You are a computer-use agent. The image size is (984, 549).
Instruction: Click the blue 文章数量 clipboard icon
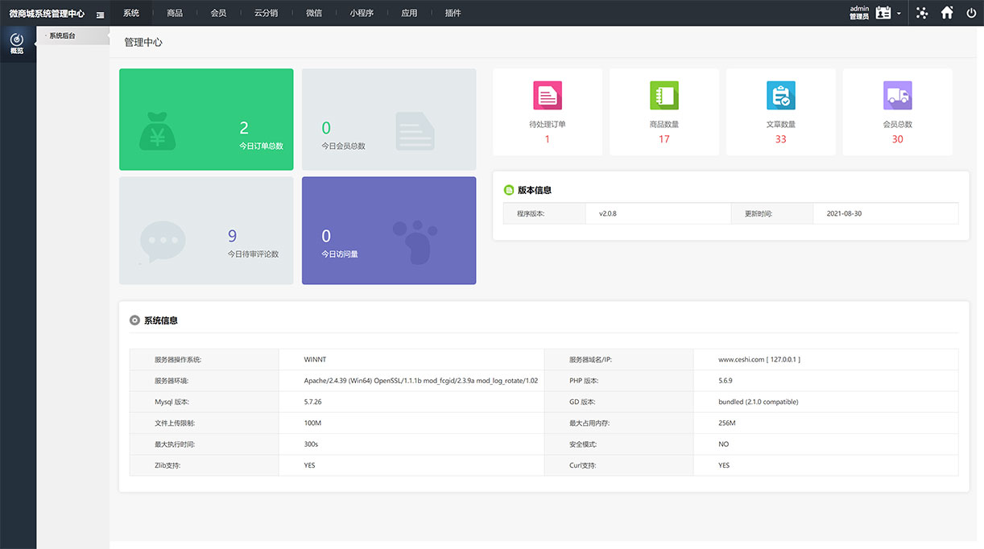point(780,96)
